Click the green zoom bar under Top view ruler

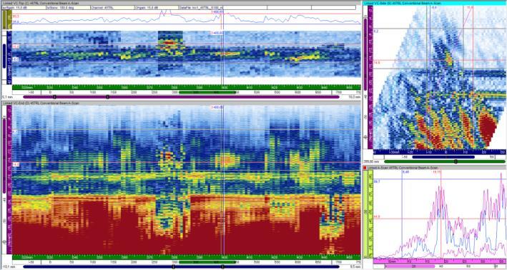[x=207, y=92]
